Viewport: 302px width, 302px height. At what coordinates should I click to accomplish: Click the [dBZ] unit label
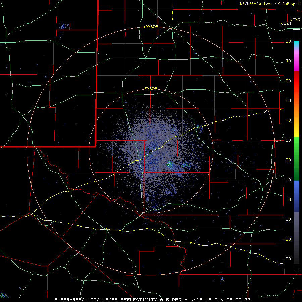click(285, 23)
